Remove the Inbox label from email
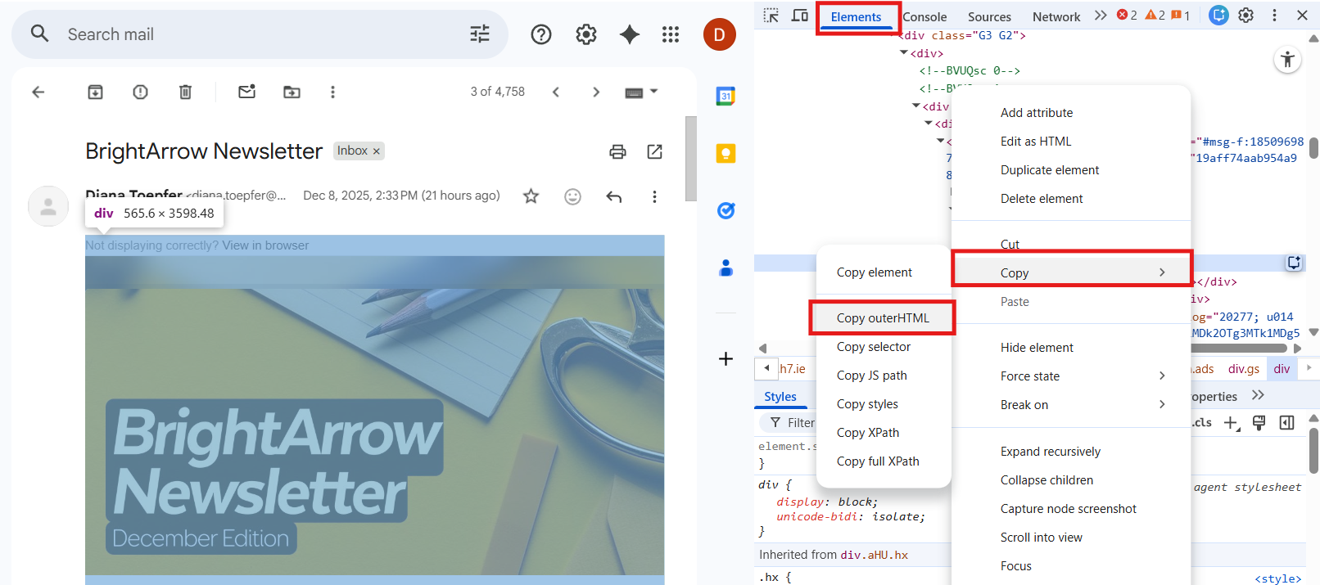Screen dimensions: 1320x585 click(x=377, y=151)
